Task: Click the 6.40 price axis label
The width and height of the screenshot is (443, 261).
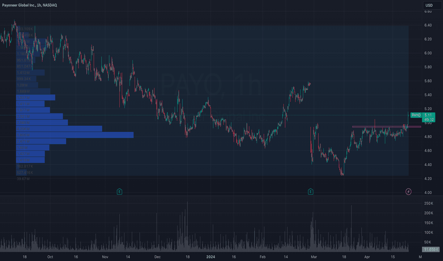Action: point(428,25)
